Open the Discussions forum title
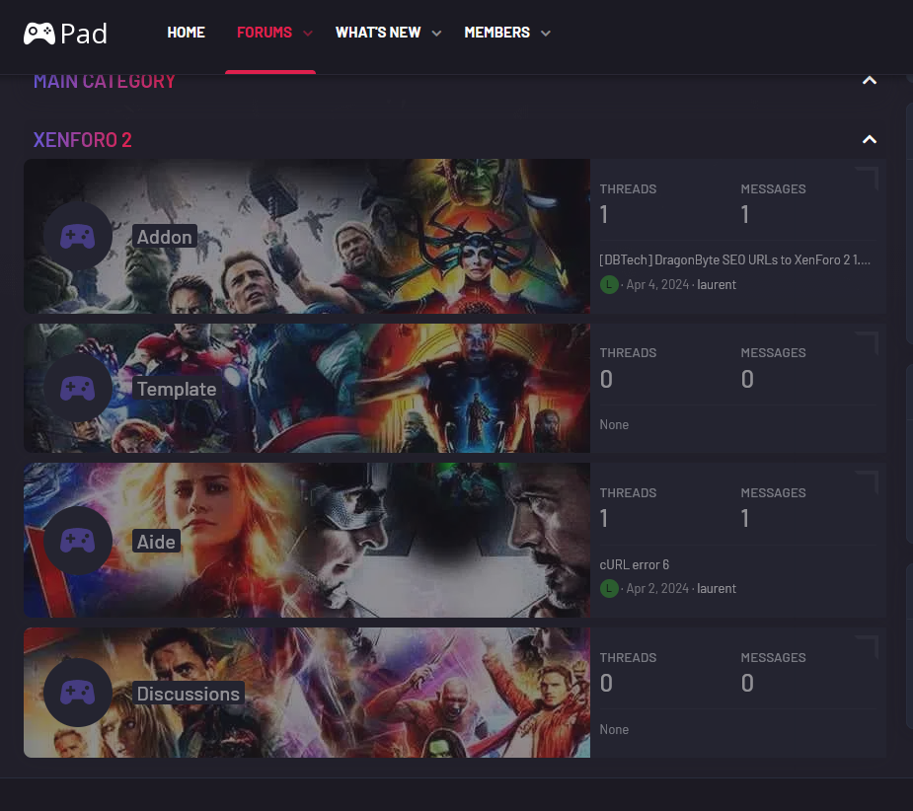The width and height of the screenshot is (913, 811). click(x=188, y=694)
